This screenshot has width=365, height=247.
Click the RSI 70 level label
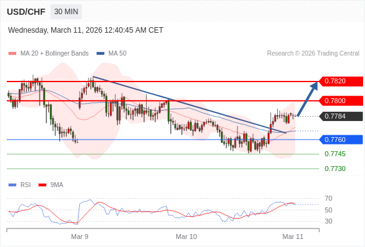[328, 198]
